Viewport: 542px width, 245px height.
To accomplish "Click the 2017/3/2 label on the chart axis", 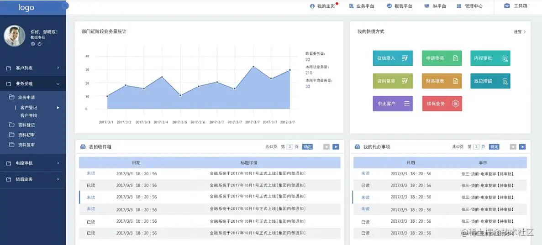I will (x=124, y=122).
